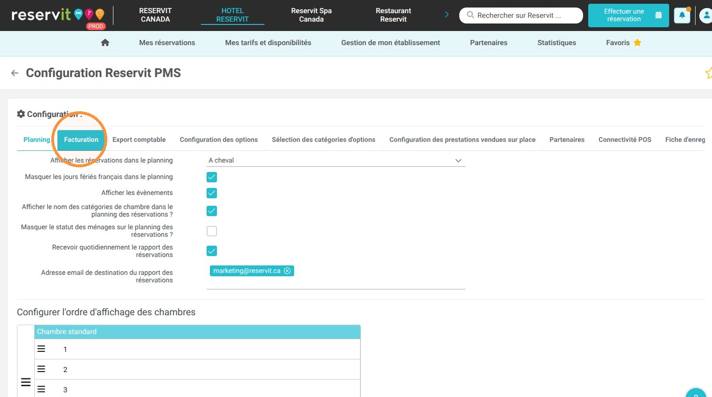Switch to the Export comptable tab
Screen dimensions: 712x397
tap(139, 140)
